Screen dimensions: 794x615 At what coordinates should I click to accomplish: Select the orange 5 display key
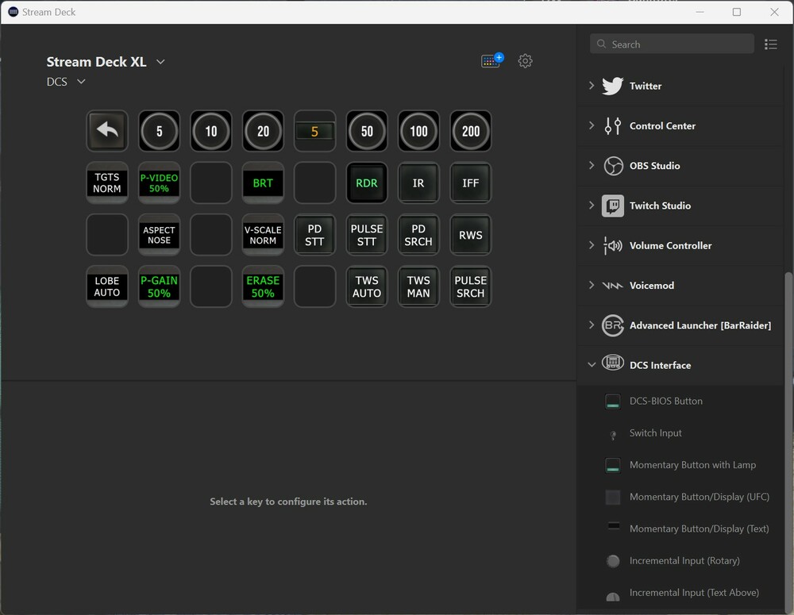[314, 131]
